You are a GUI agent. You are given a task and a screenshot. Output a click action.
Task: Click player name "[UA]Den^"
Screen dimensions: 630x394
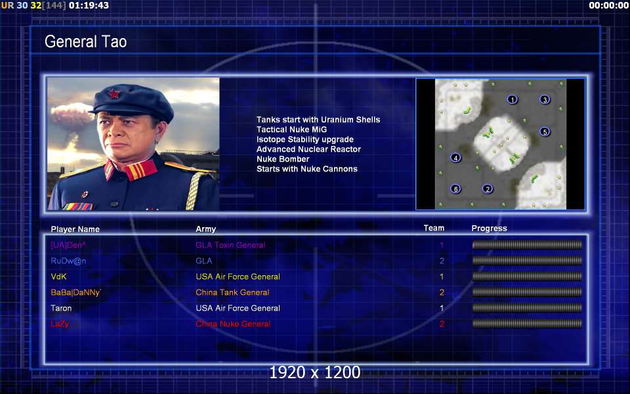pos(68,245)
